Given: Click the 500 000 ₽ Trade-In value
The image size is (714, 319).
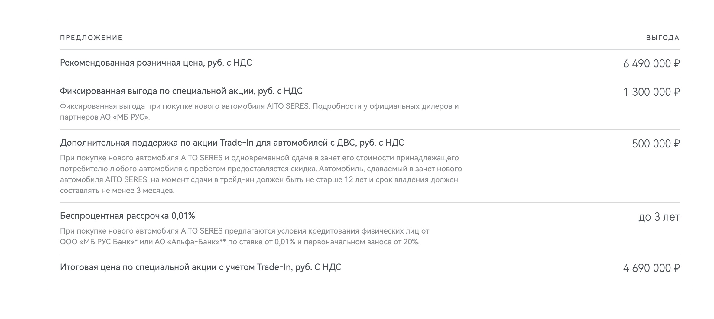Looking at the screenshot, I should point(656,144).
